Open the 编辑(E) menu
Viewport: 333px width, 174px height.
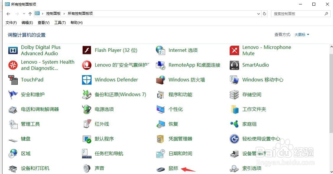(27, 23)
